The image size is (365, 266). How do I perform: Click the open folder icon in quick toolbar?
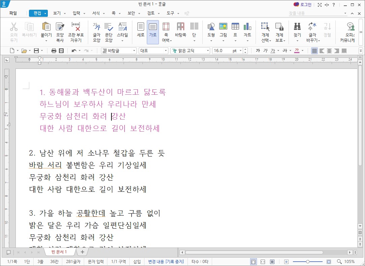[x=24, y=51]
